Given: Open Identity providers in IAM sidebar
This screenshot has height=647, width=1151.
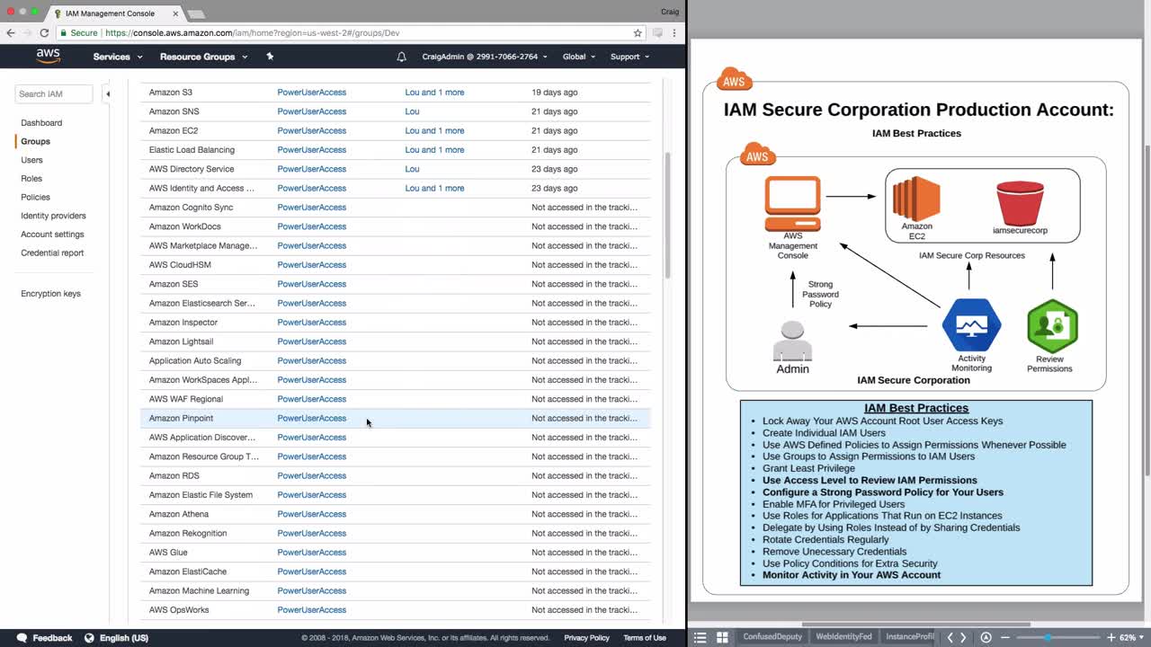Looking at the screenshot, I should point(53,216).
